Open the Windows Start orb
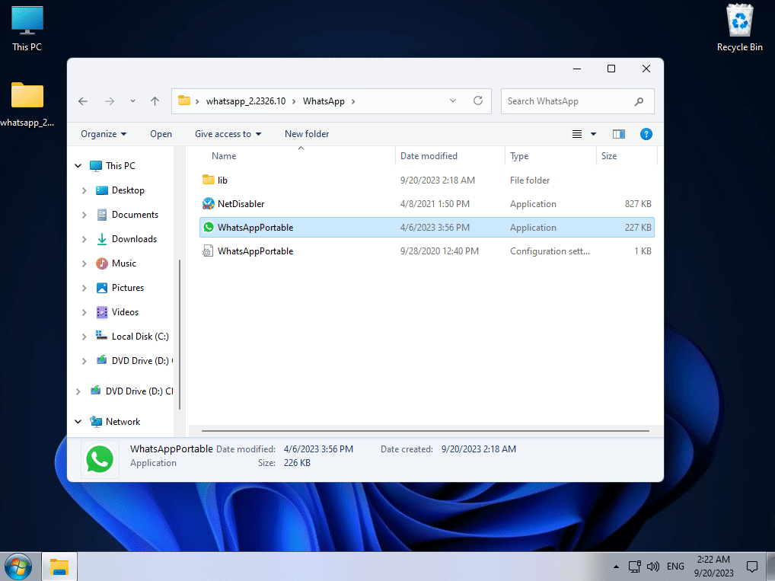Screen dimensions: 775x581 tap(18, 567)
